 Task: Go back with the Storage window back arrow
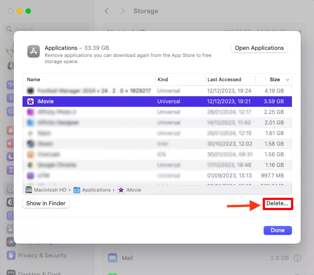pyautogui.click(x=106, y=11)
